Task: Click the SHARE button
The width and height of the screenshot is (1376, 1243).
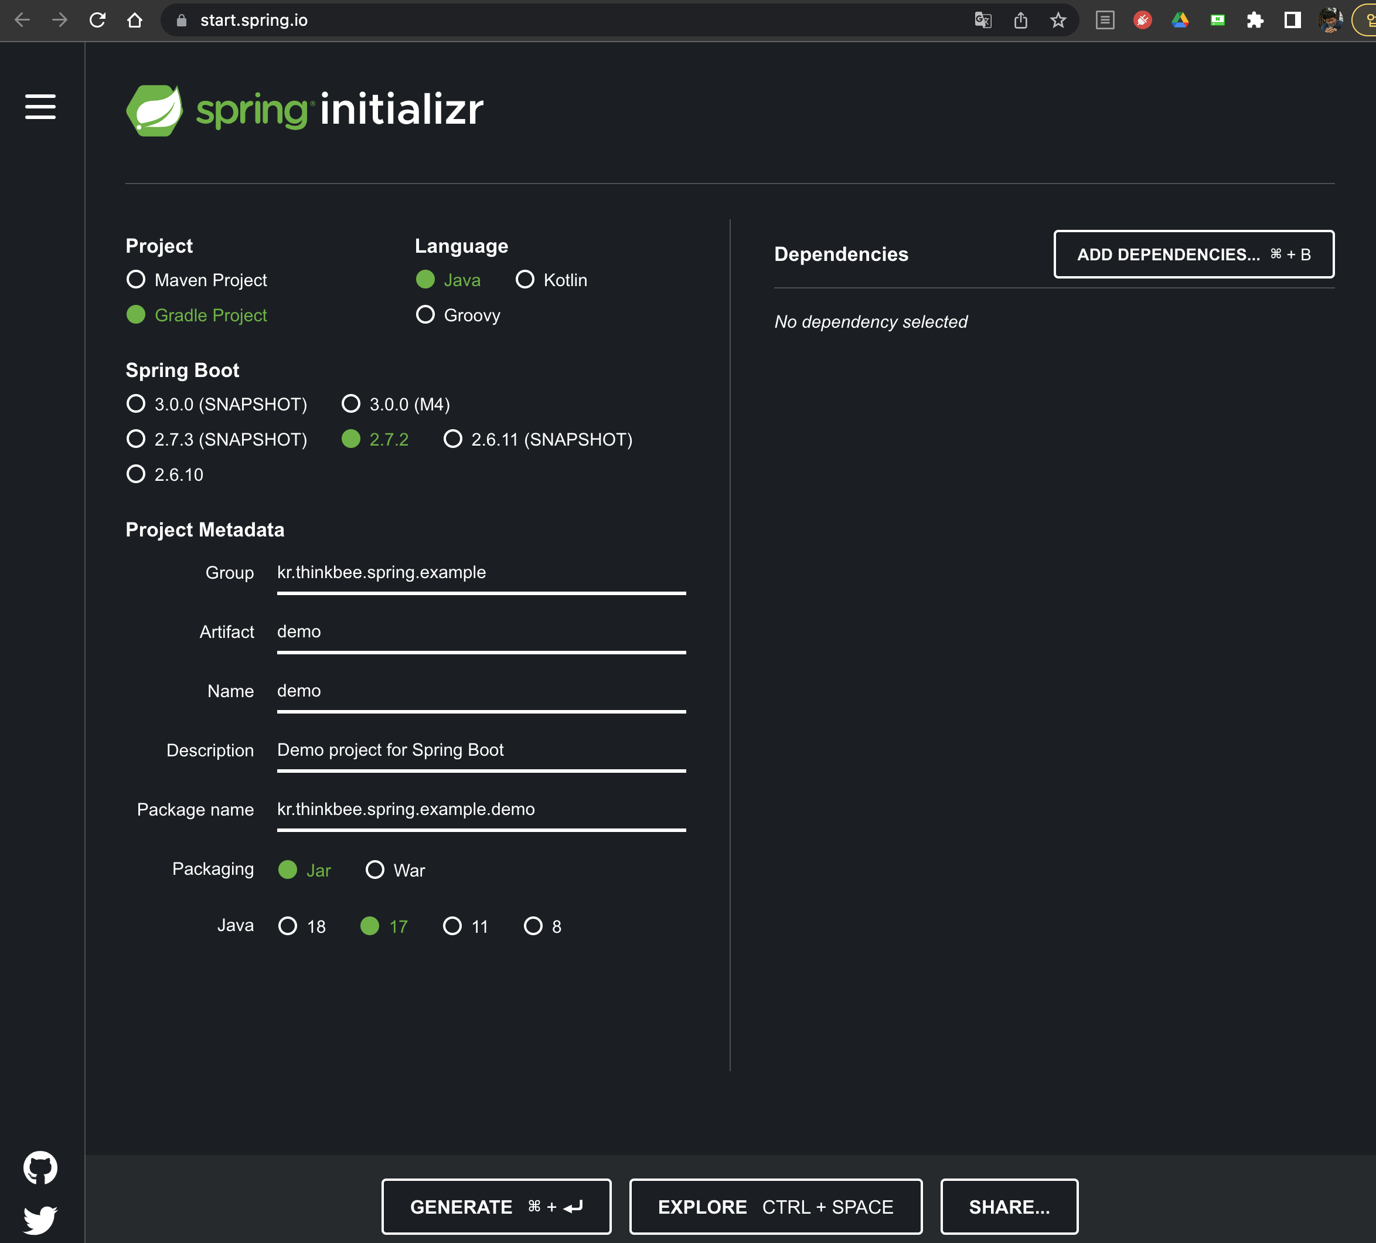Action: point(1010,1207)
